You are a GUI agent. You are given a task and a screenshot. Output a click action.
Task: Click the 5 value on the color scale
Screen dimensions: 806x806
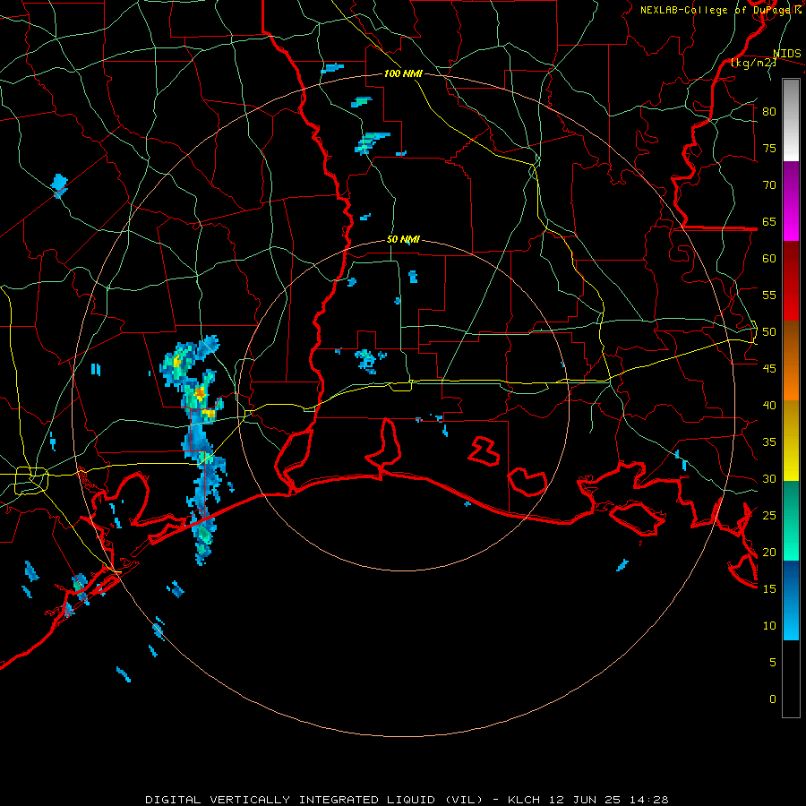pyautogui.click(x=773, y=663)
